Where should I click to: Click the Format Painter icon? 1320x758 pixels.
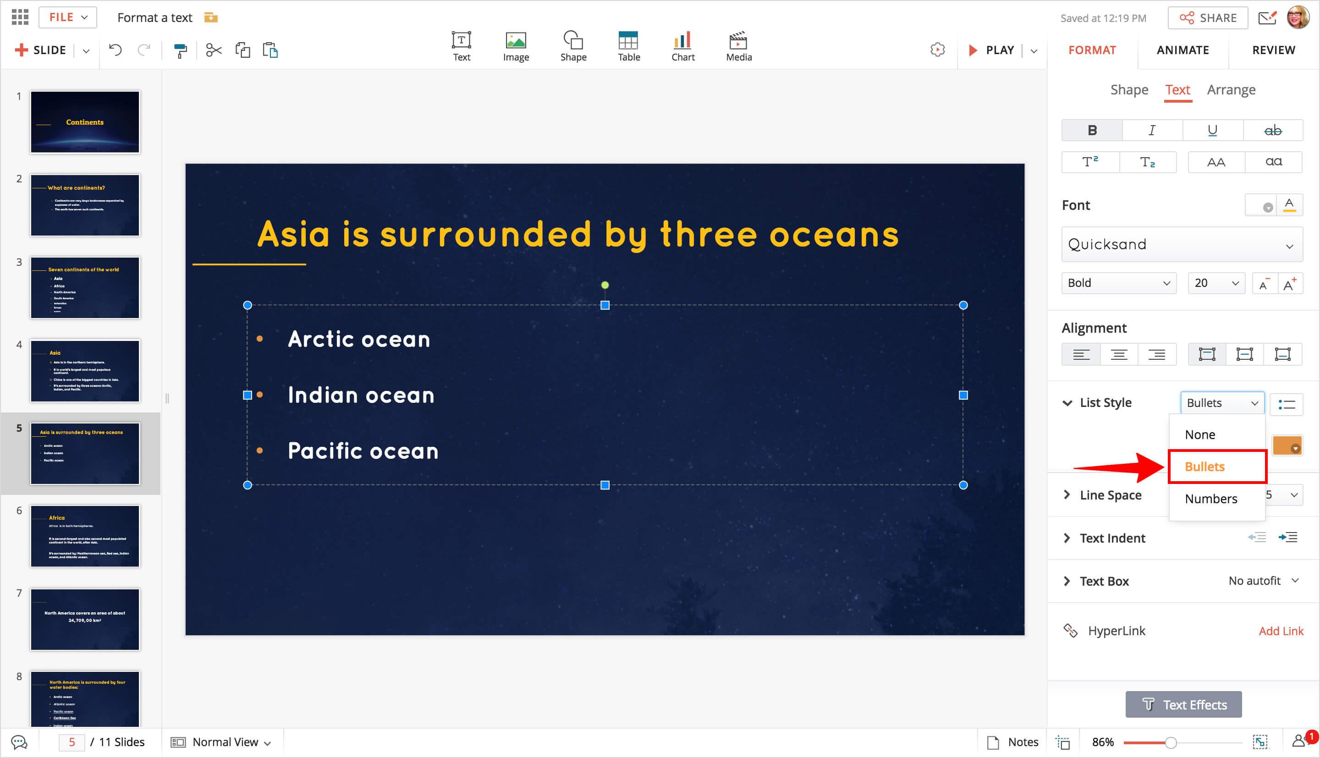point(180,50)
